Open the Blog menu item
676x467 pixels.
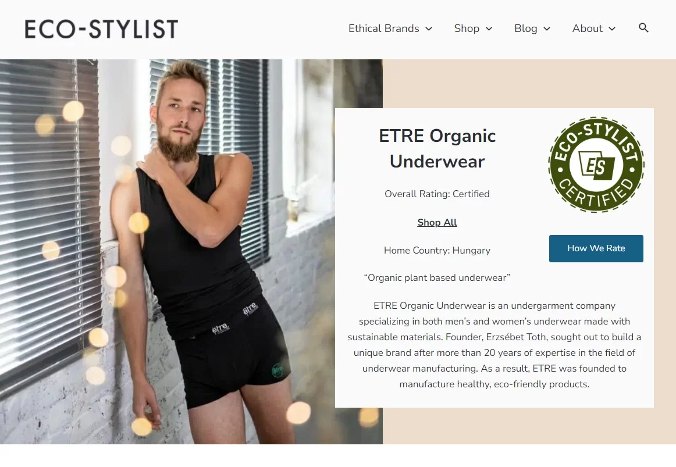[525, 28]
